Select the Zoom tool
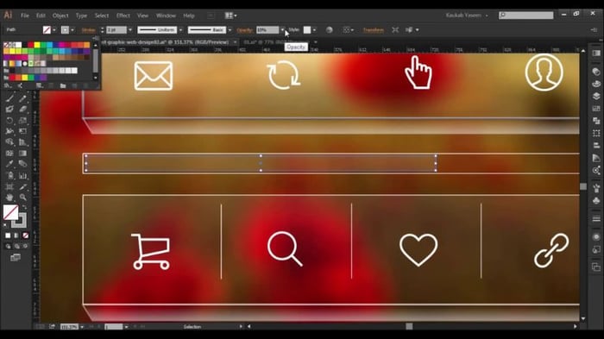 click(x=22, y=198)
